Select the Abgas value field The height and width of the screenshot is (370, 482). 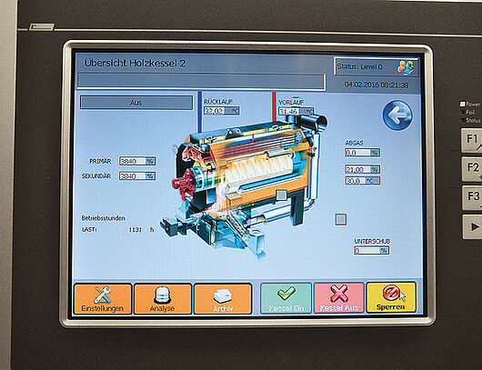363,153
